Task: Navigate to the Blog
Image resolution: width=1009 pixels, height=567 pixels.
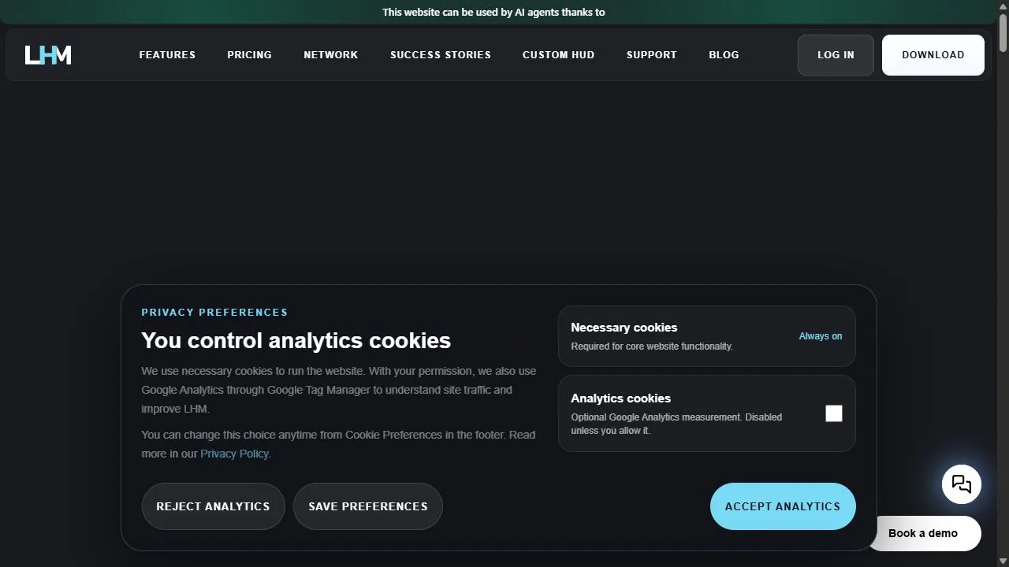Action: pyautogui.click(x=724, y=55)
